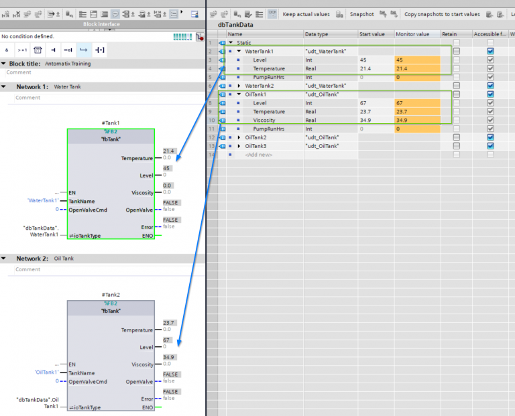This screenshot has width=515, height=416.
Task: Select the open branch arrow icon
Action: tap(84, 50)
